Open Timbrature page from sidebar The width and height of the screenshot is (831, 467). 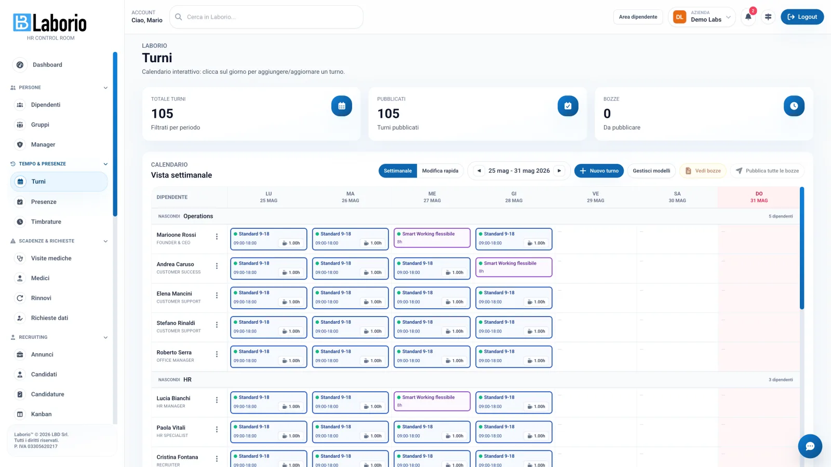pyautogui.click(x=59, y=222)
